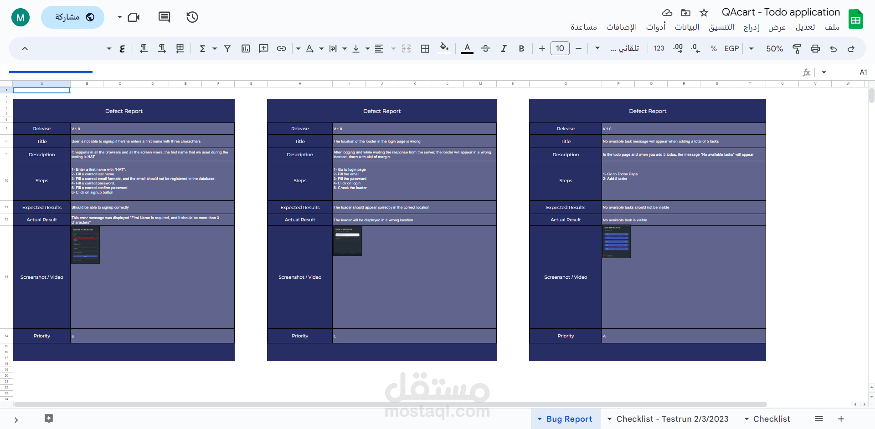Collapse the menus with the chevron
The image size is (875, 429).
click(x=25, y=49)
